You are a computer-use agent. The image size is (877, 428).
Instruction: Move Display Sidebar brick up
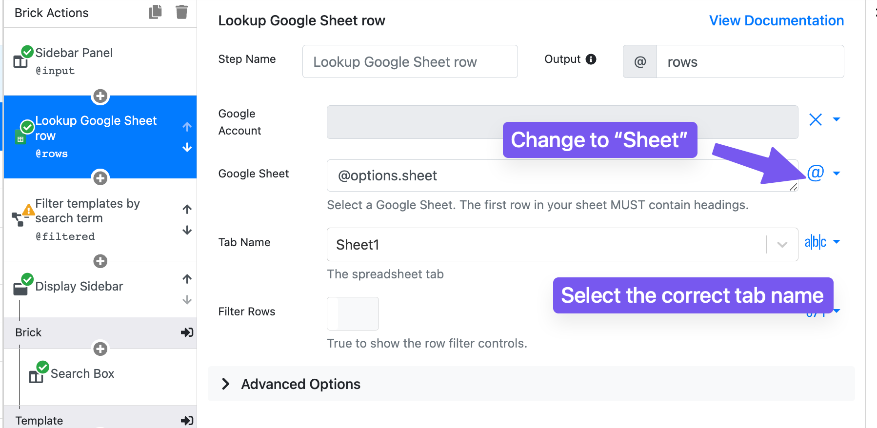pos(187,279)
